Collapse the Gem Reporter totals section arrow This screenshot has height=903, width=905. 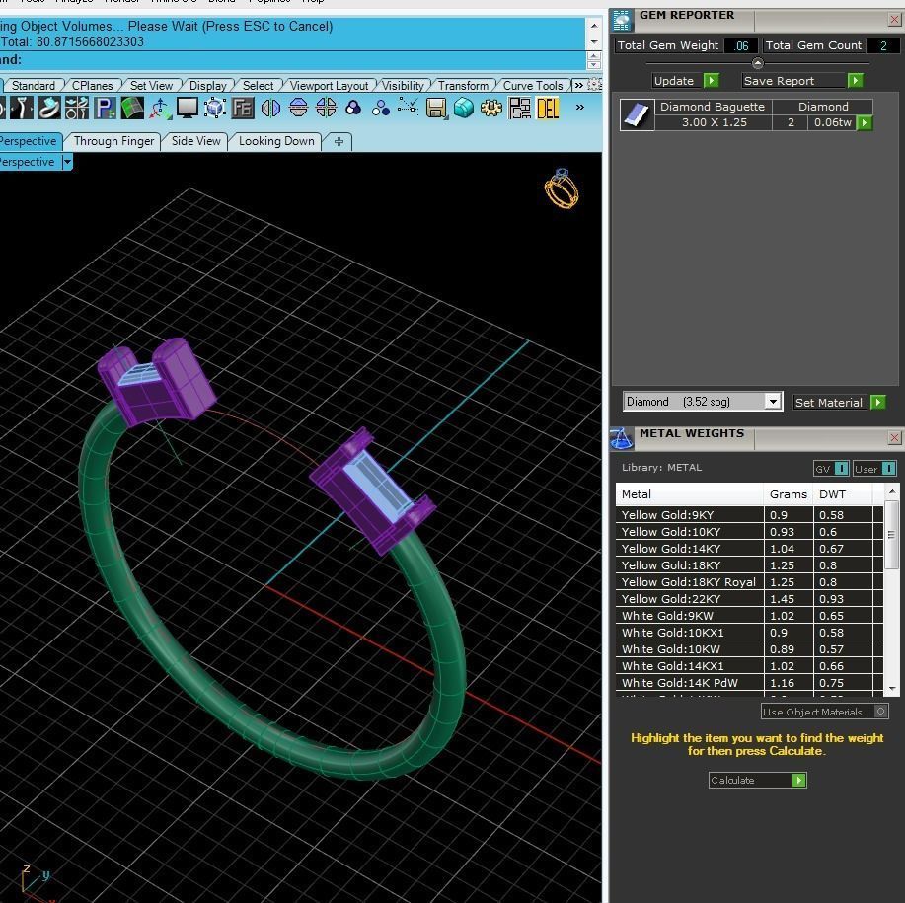point(757,63)
